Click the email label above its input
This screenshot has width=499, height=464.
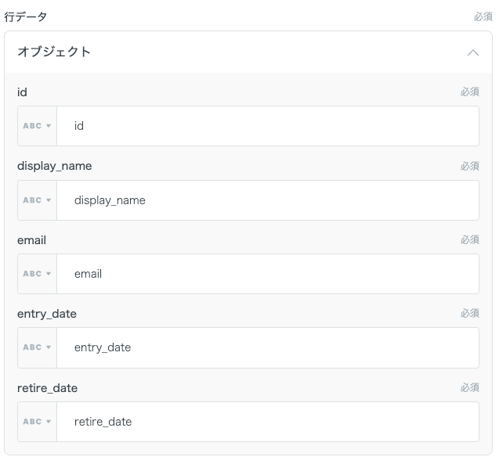[x=31, y=240]
